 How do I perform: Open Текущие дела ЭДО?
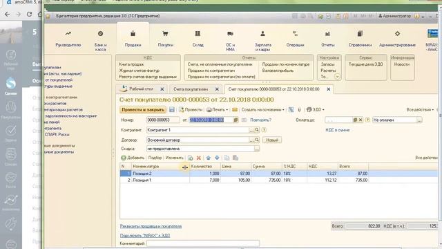pyautogui.click(x=365, y=64)
